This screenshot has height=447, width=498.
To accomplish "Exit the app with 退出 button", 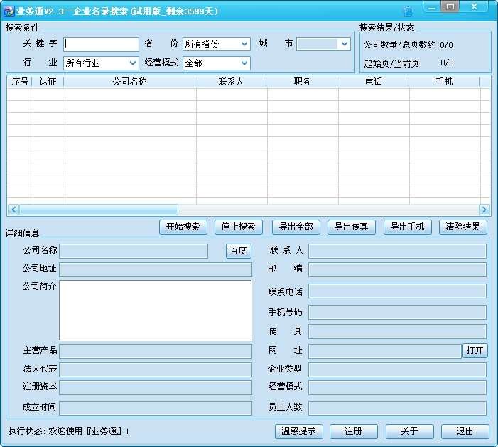I will [465, 431].
